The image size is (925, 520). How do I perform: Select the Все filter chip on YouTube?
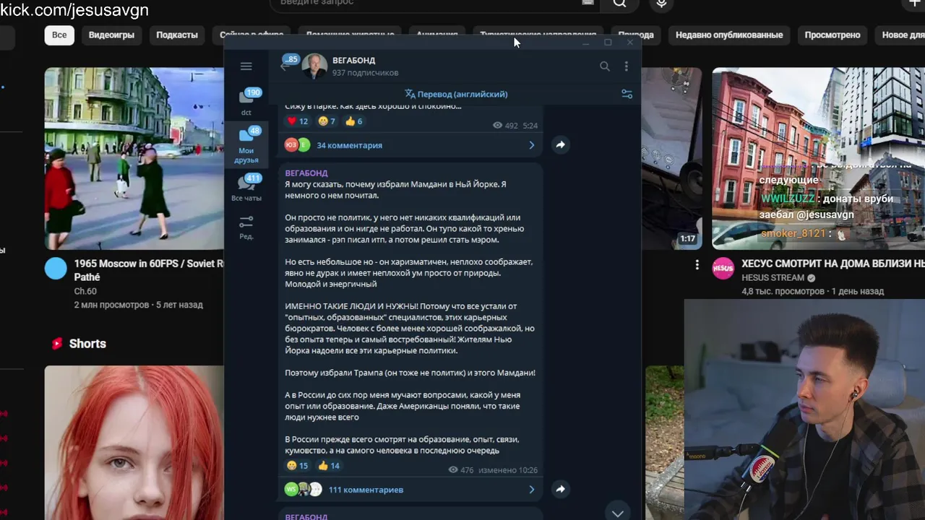click(59, 35)
